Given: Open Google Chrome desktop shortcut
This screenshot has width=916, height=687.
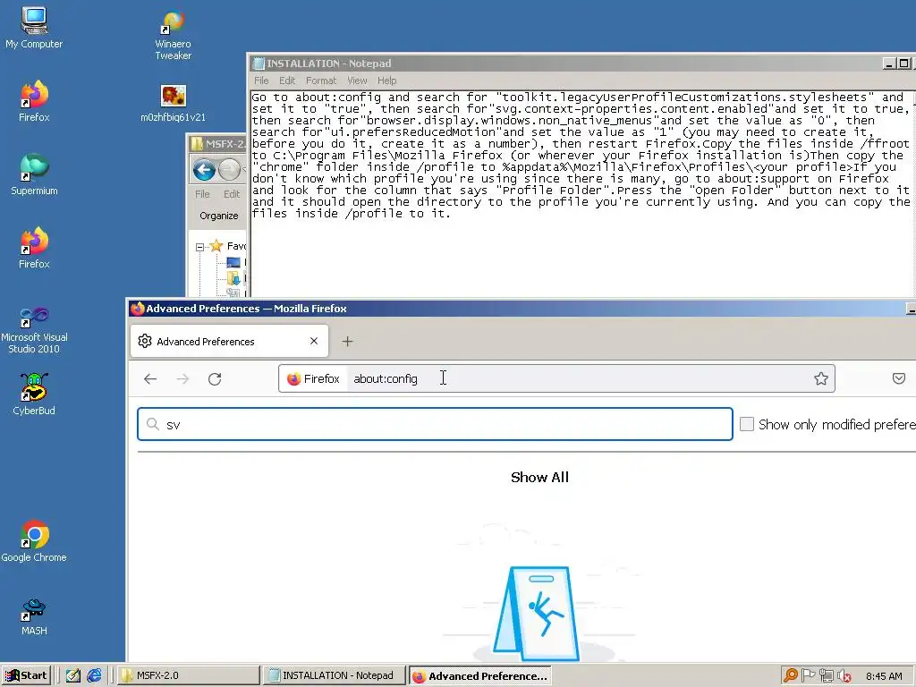Looking at the screenshot, I should [34, 541].
